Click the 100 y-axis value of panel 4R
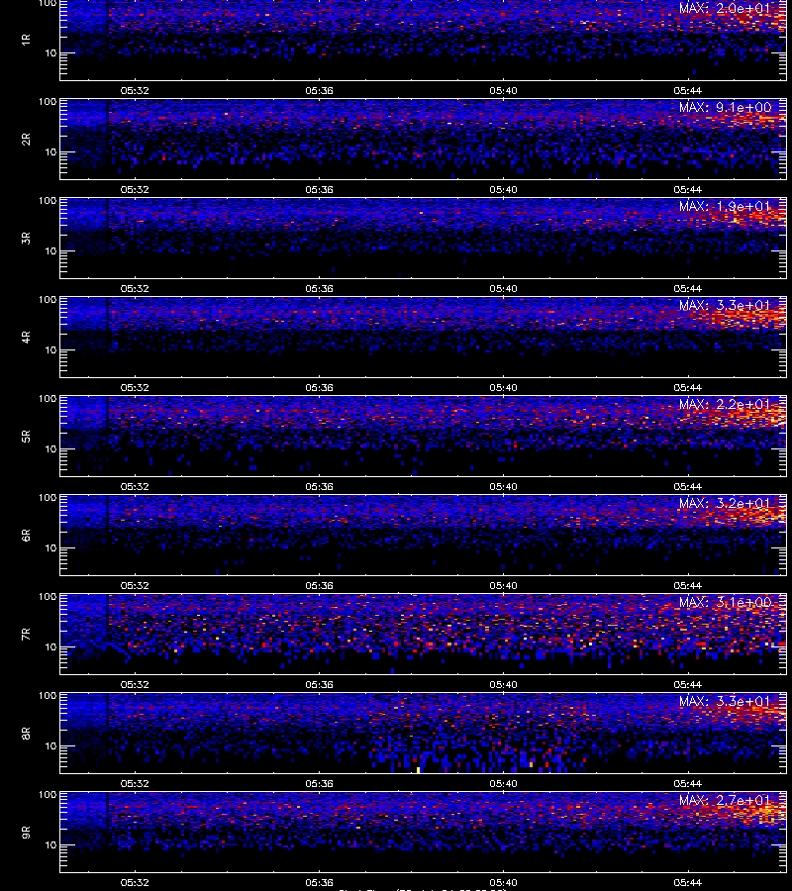 (x=48, y=299)
